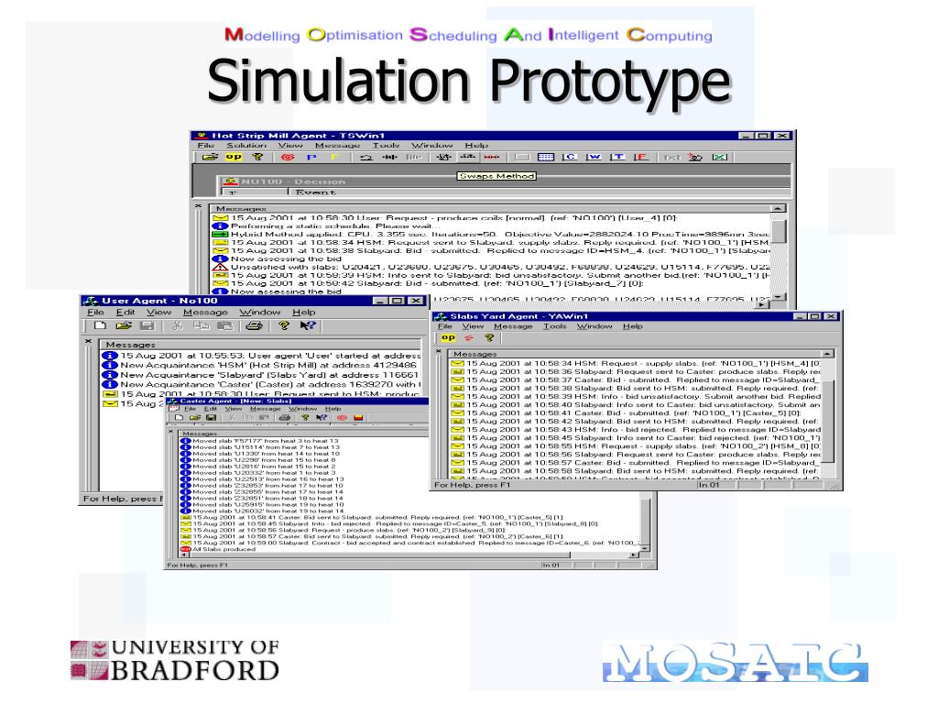
Task: Click NO100 - Decision child window title bar
Action: (506, 181)
